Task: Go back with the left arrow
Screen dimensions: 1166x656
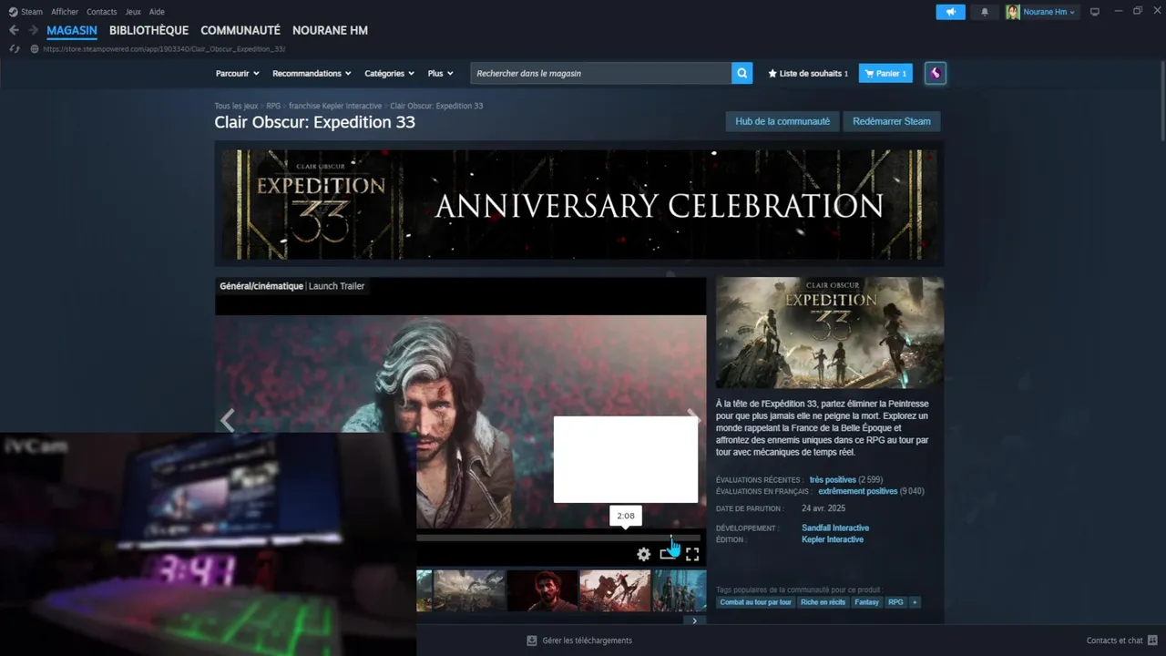Action: coord(14,30)
